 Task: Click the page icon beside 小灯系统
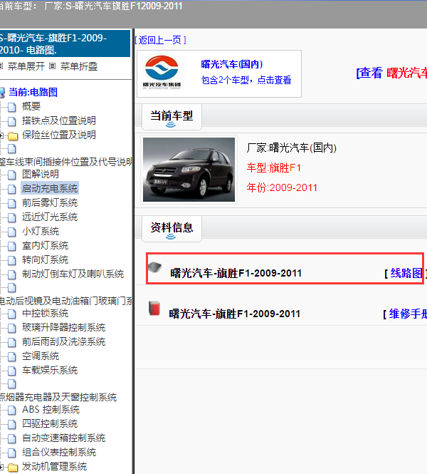[12, 232]
